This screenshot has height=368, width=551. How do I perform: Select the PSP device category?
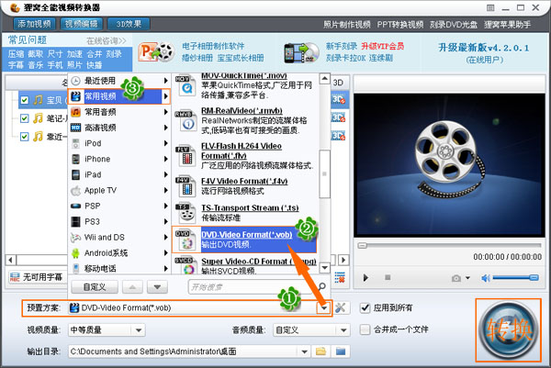pos(118,206)
